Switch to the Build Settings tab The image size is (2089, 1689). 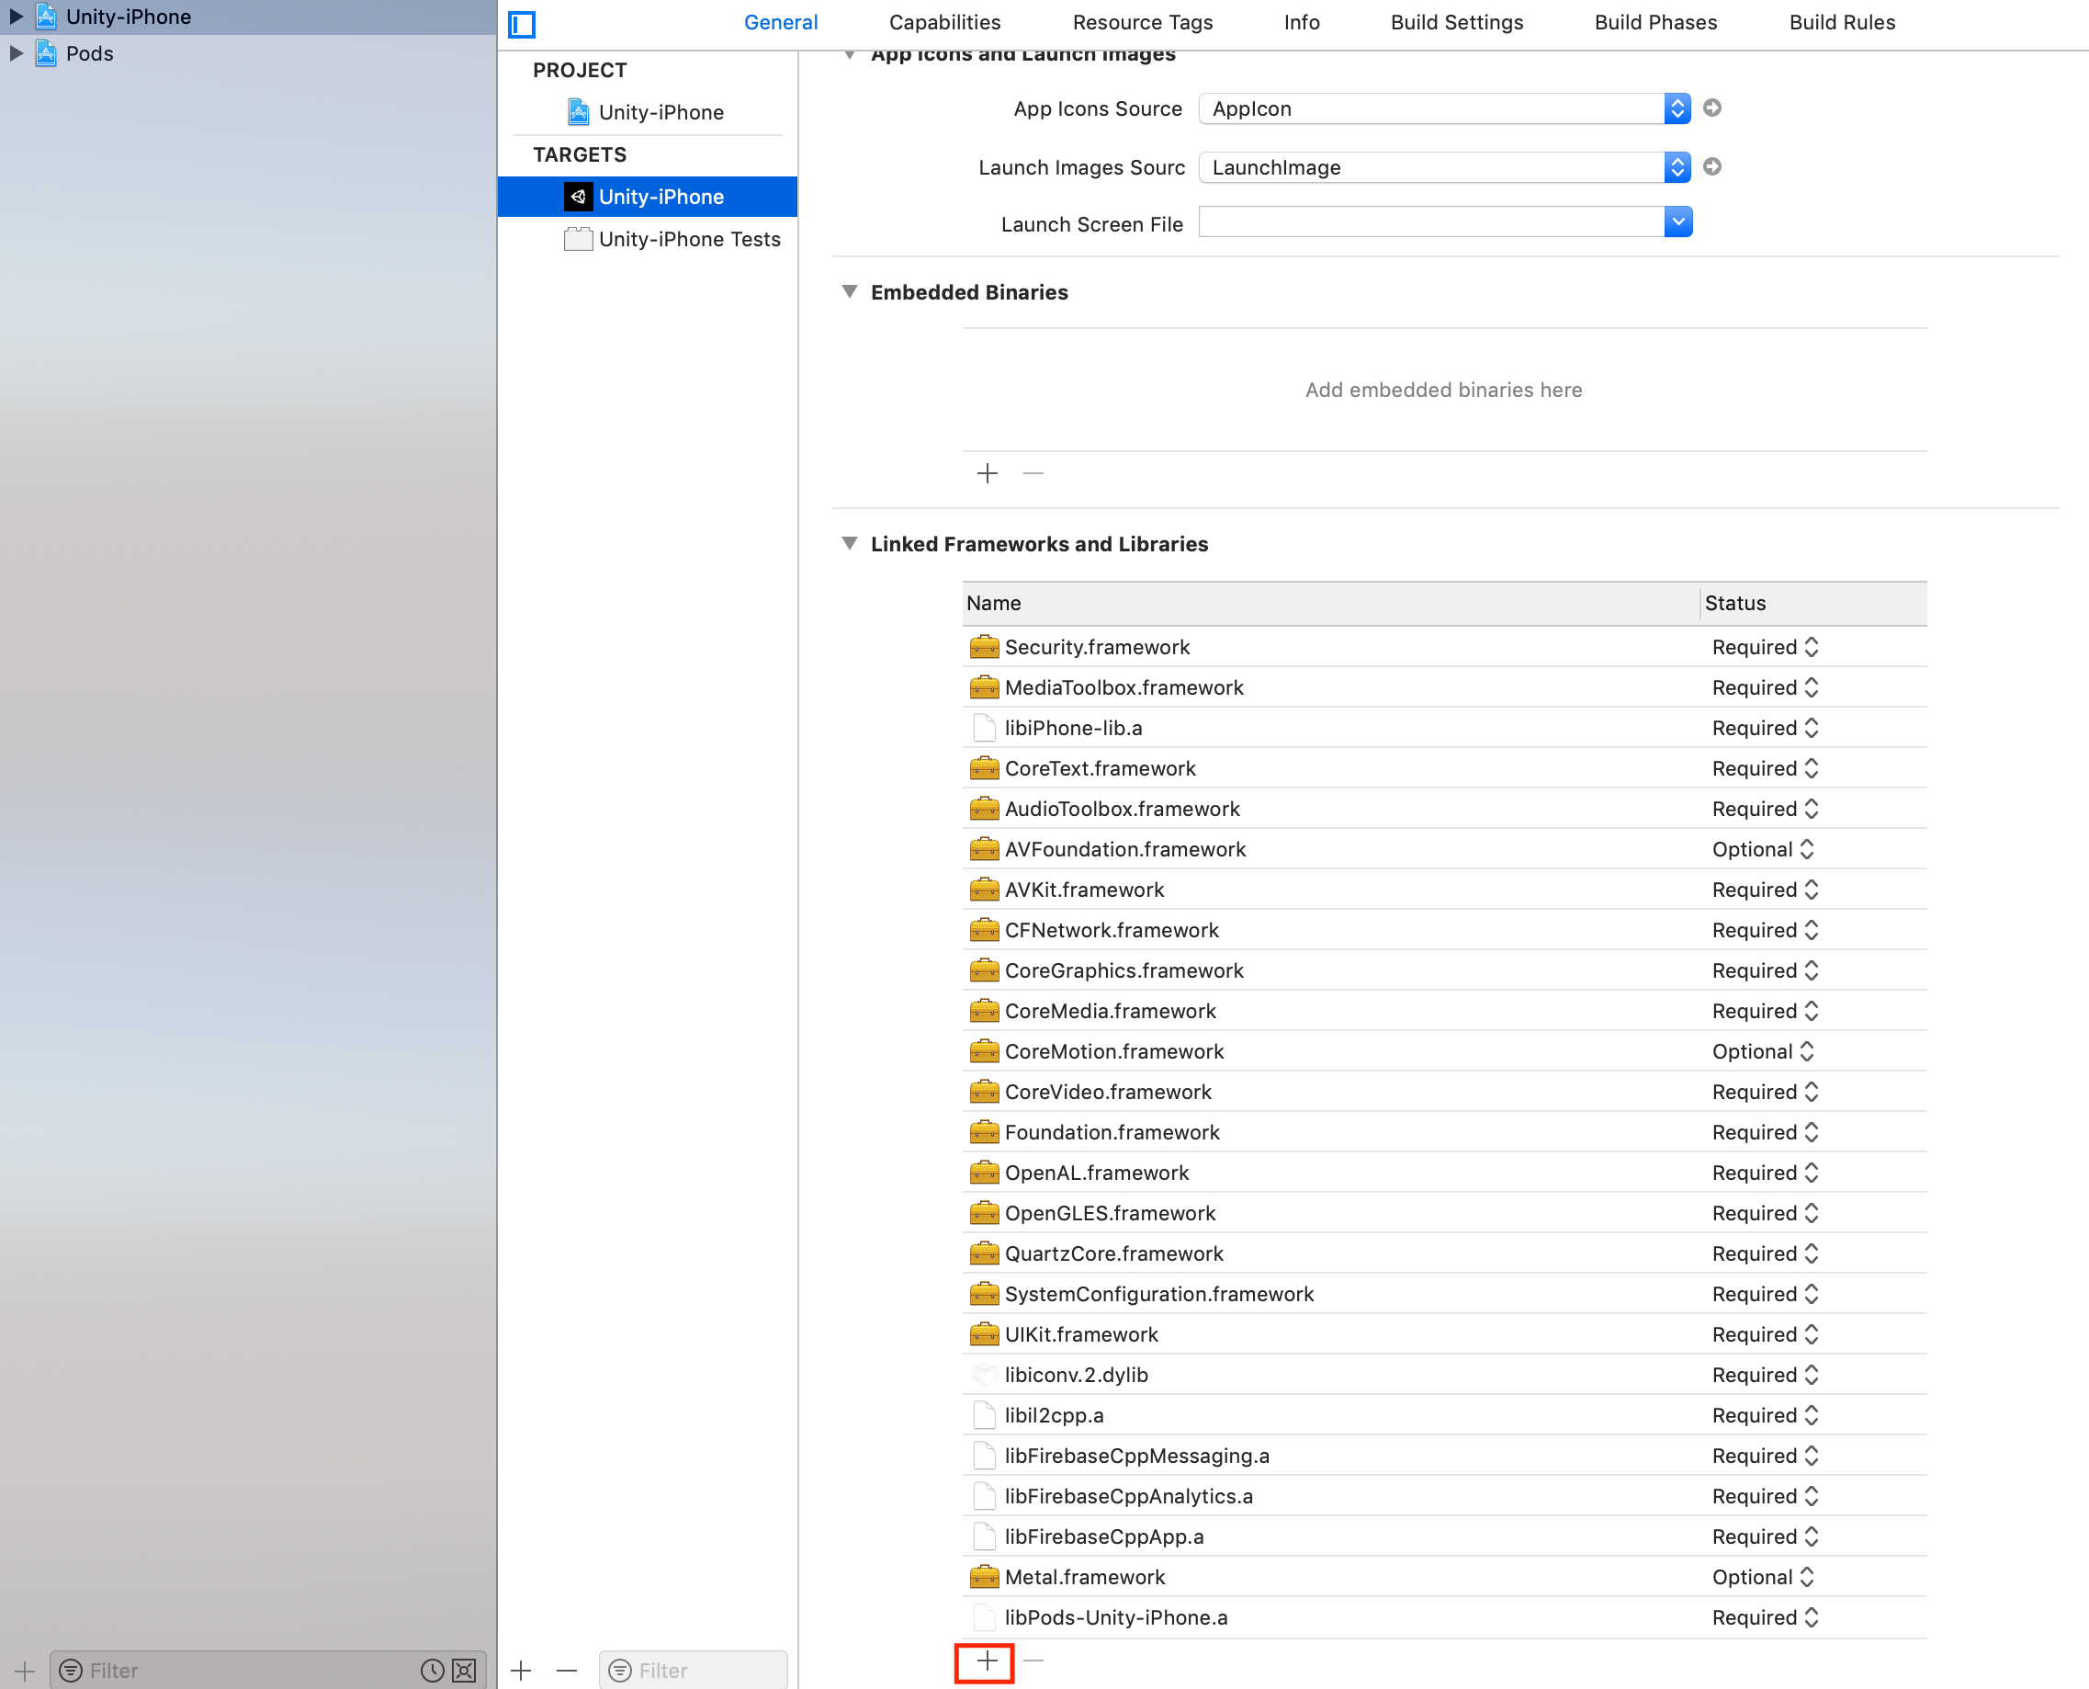1456,22
